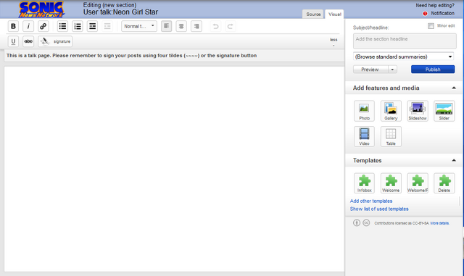The image size is (464, 276).
Task: Toggle bold formatting
Action: point(13,26)
